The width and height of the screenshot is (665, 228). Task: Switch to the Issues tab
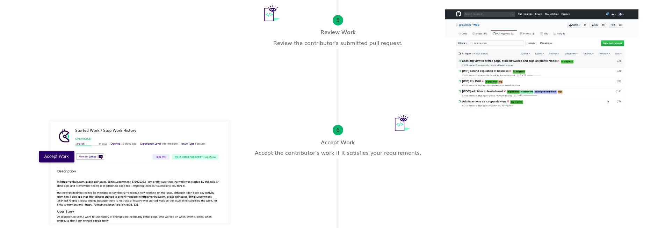pos(479,33)
